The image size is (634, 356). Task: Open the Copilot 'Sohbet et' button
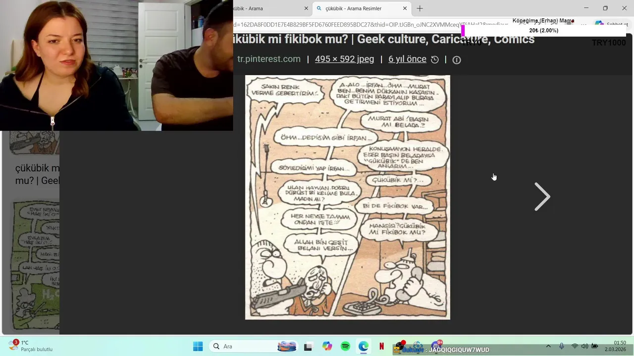pos(611,24)
